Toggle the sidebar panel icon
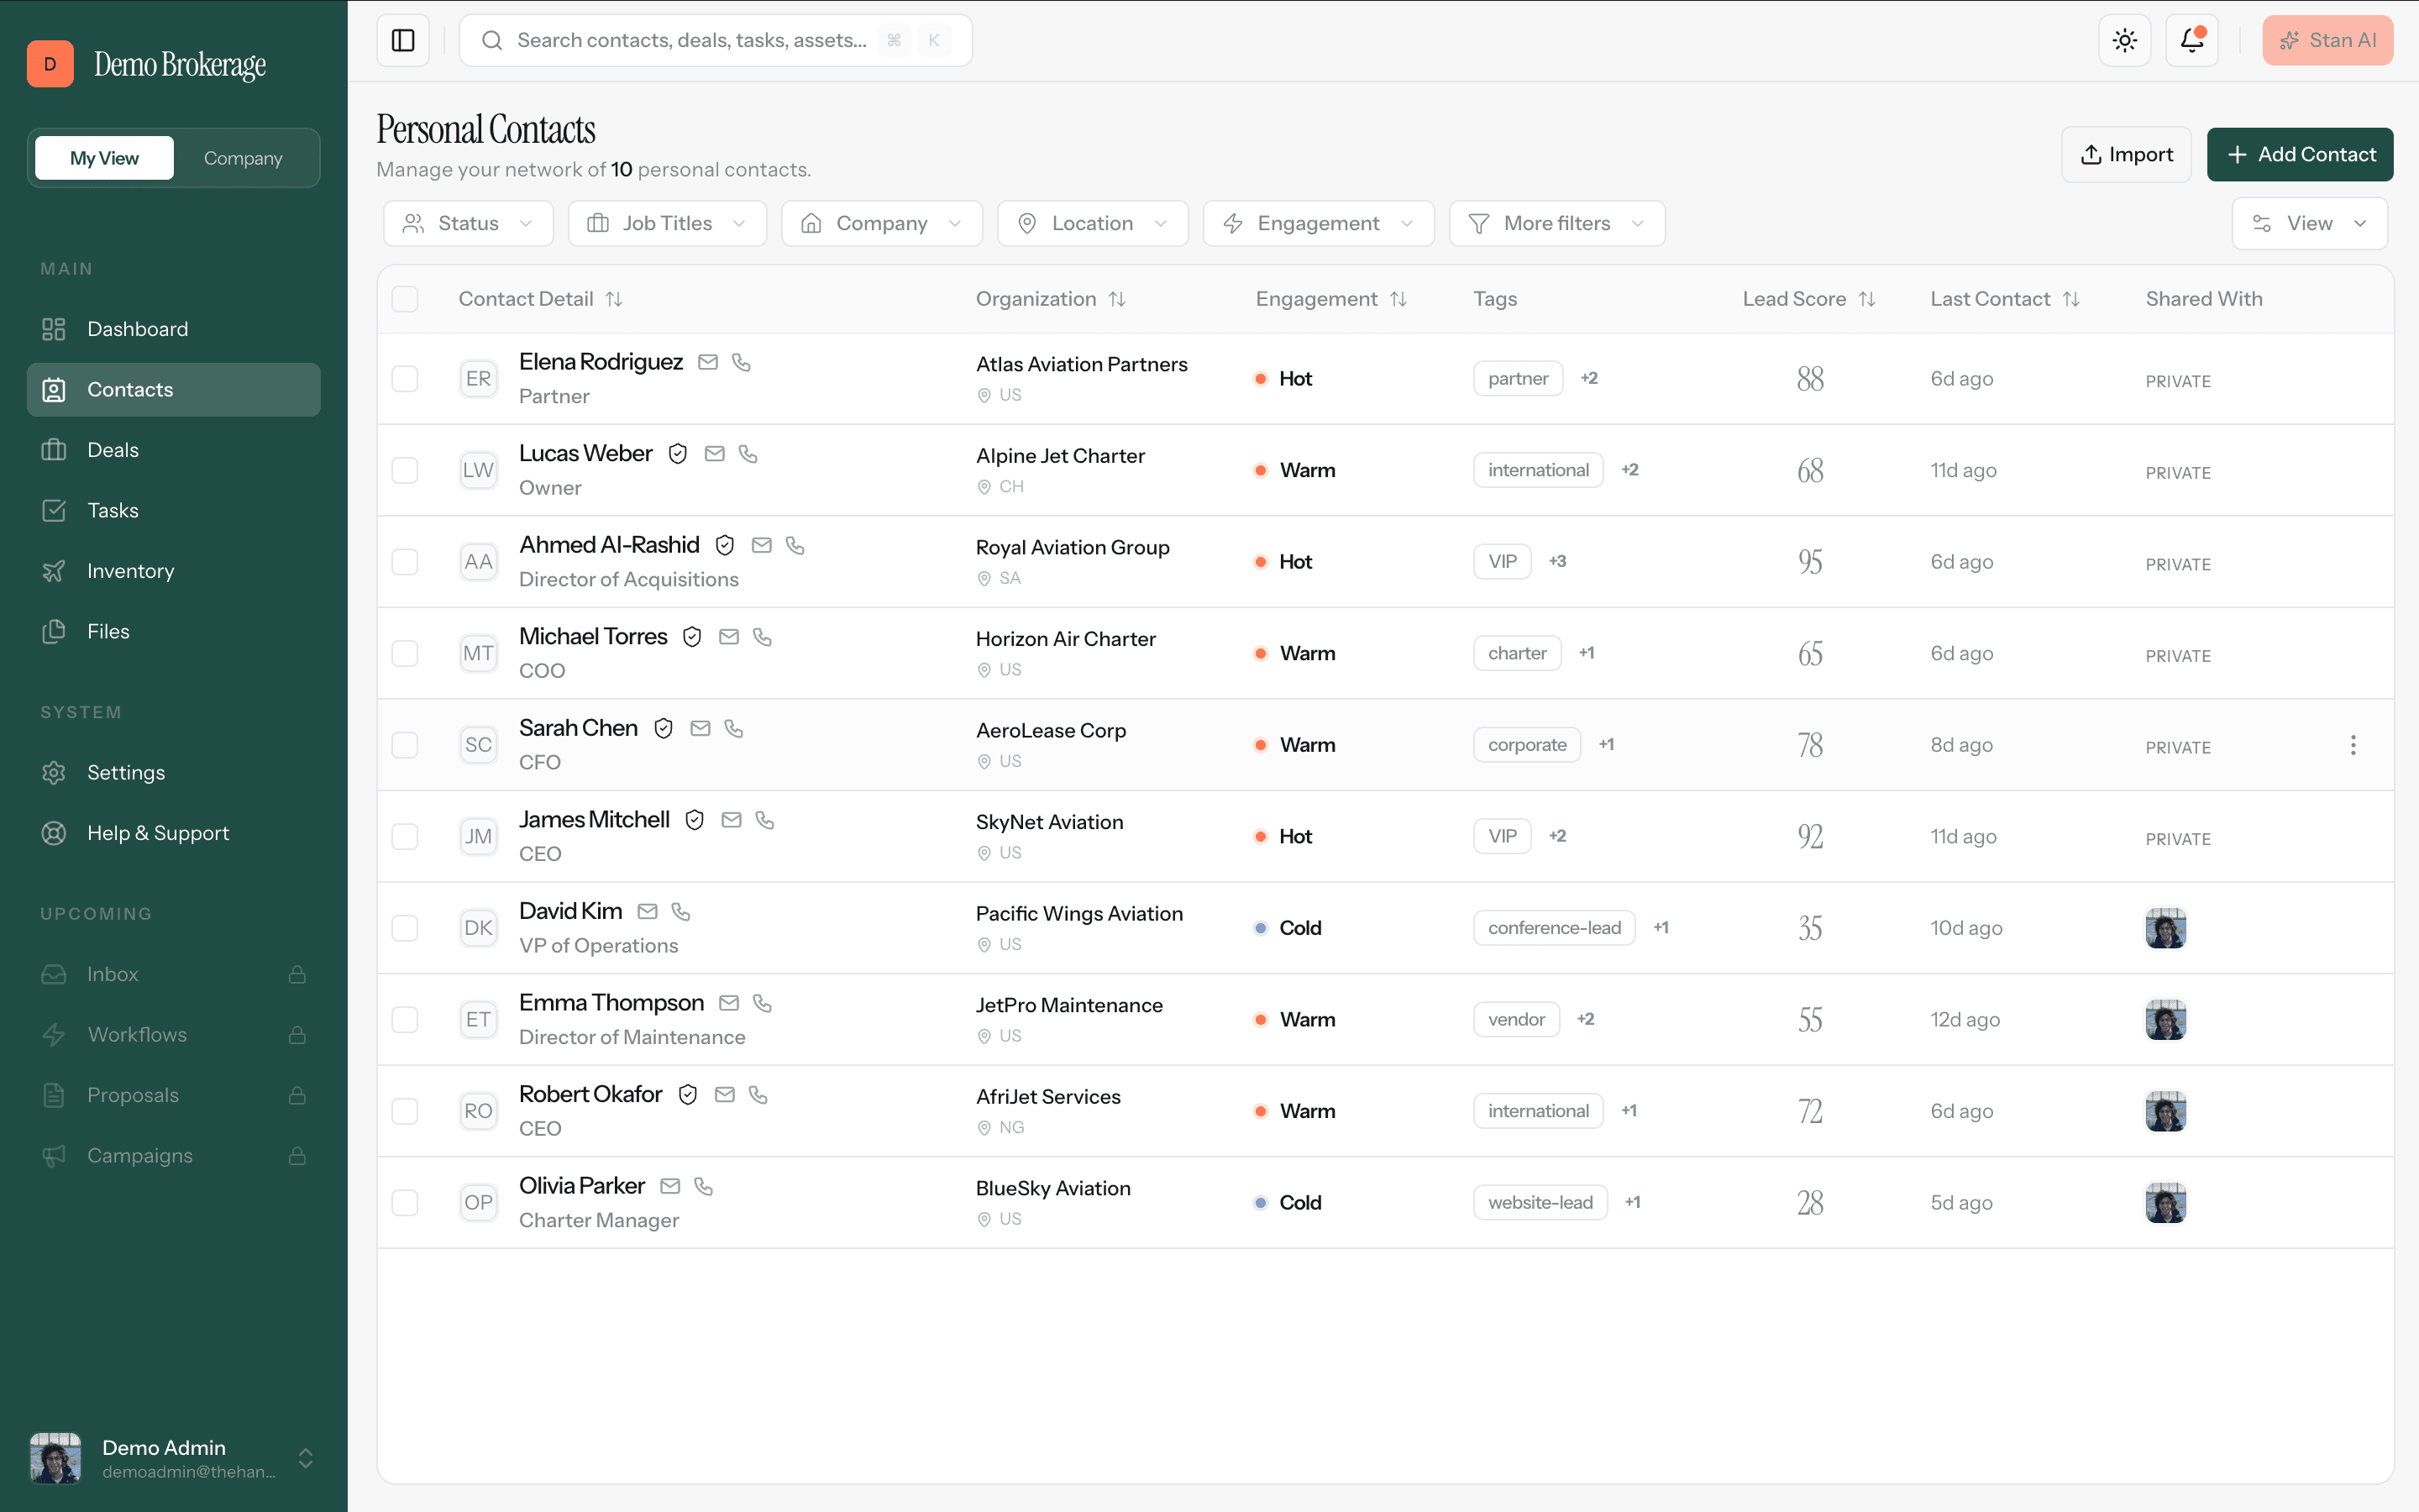This screenshot has height=1512, width=2419. 403,40
